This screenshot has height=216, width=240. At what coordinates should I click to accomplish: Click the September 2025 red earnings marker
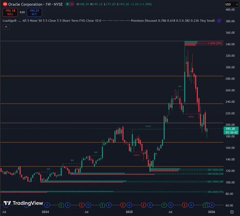click(185, 205)
